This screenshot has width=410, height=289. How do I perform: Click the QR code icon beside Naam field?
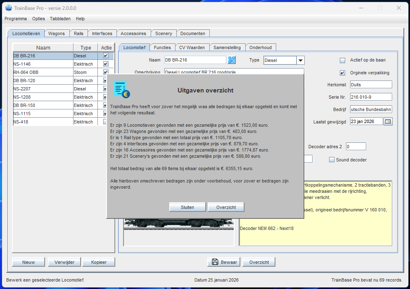point(232,60)
